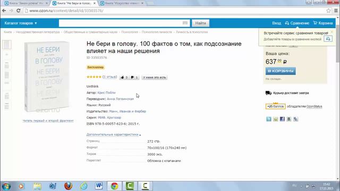
Task: Open author 'Крис Пэйли' link
Action: pyautogui.click(x=106, y=93)
